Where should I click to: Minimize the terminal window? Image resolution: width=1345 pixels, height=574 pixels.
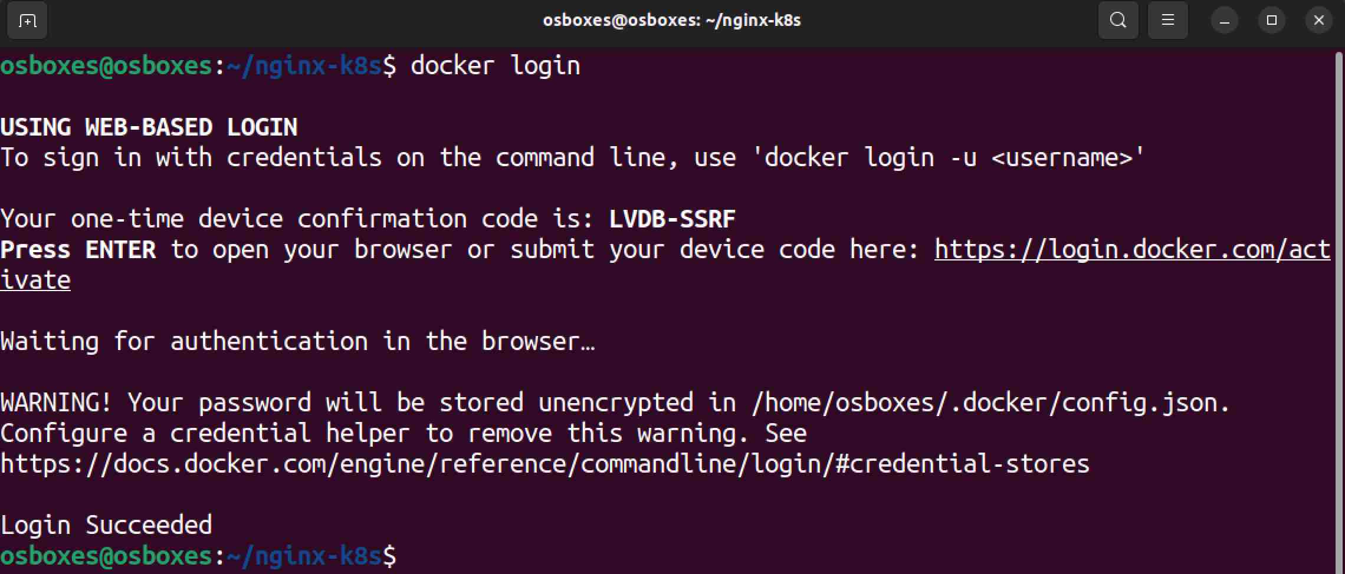click(1225, 21)
